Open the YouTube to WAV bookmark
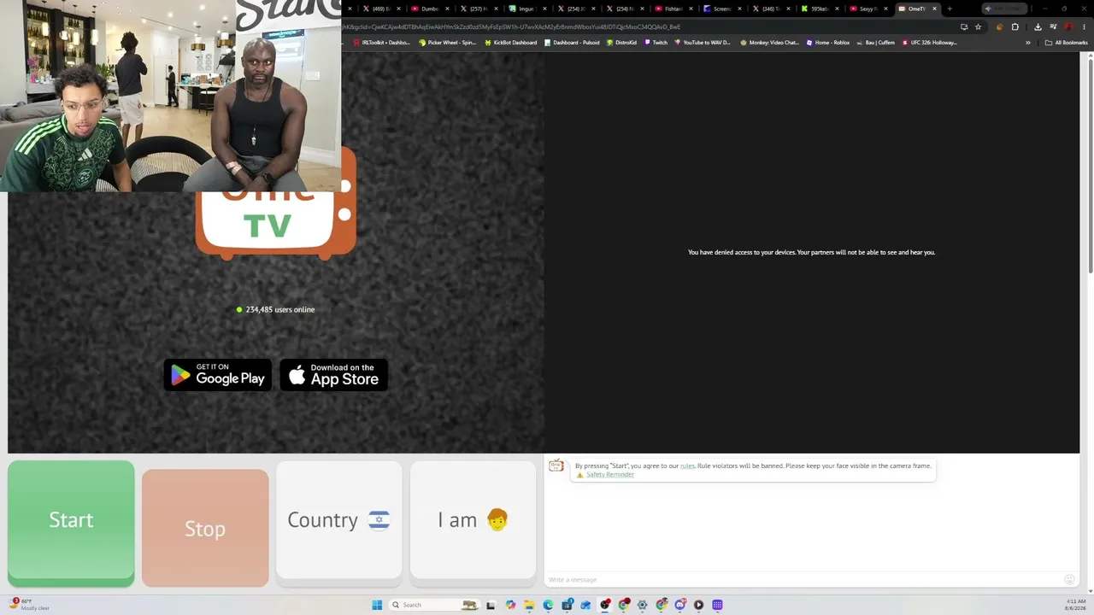This screenshot has width=1094, height=615. click(703, 43)
